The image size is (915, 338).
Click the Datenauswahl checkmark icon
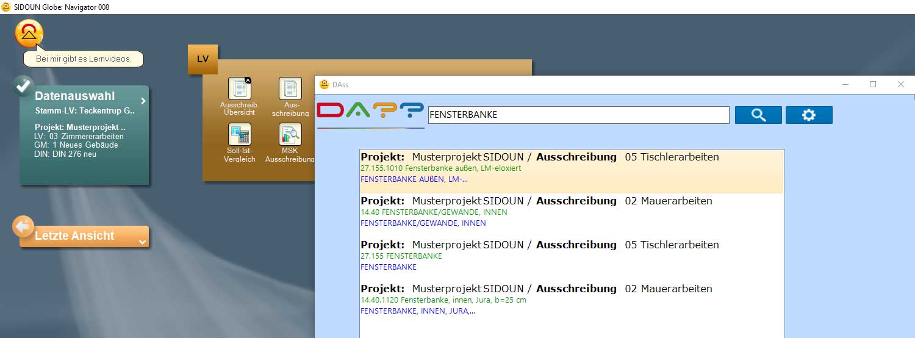point(23,87)
